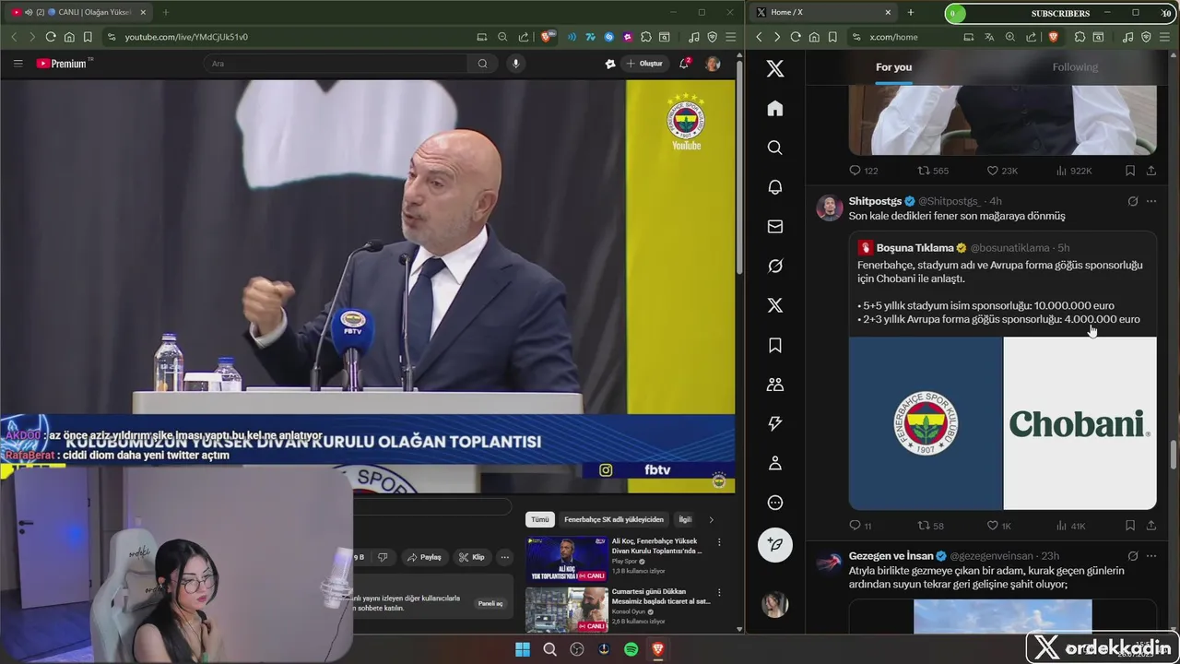
Task: Open the Fenerbahçe Chobani image
Action: (x=1002, y=423)
